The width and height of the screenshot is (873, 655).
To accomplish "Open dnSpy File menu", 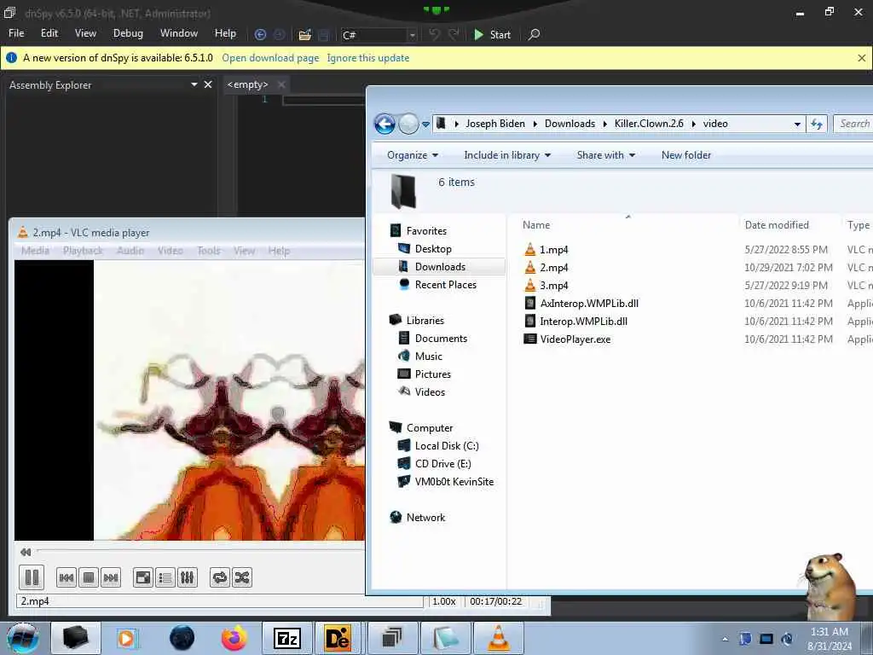I will pyautogui.click(x=16, y=33).
